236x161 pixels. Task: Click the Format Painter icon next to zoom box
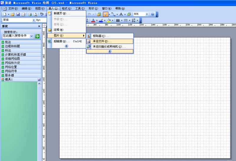129,14
